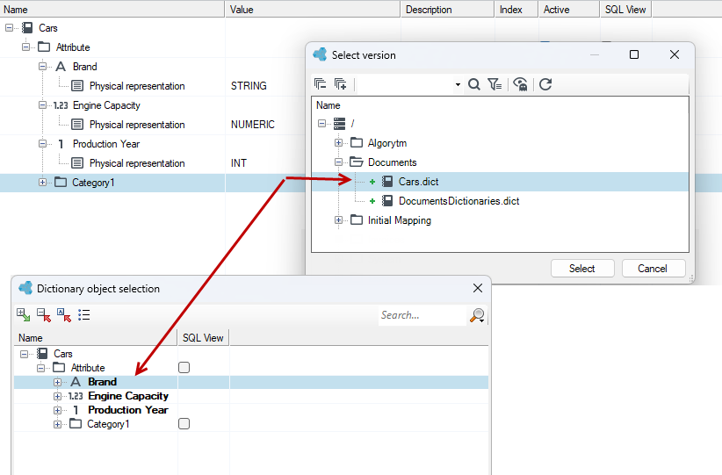Expand all nodes in Select version toolbar
Screen dimensions: 722x475
point(340,84)
